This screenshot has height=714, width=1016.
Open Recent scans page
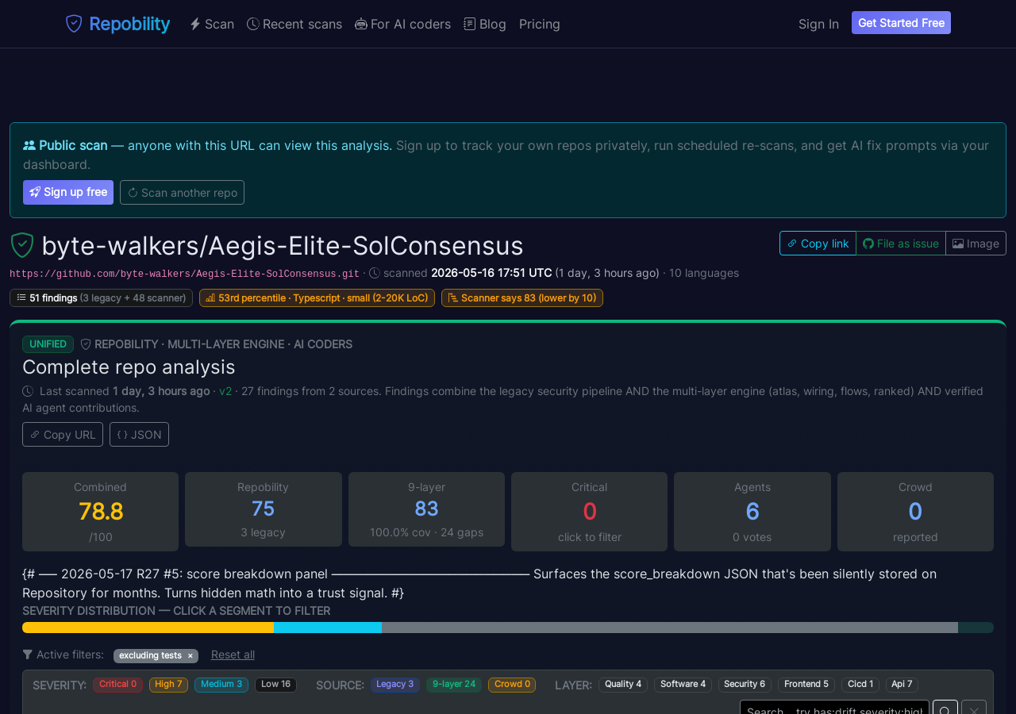coord(294,24)
